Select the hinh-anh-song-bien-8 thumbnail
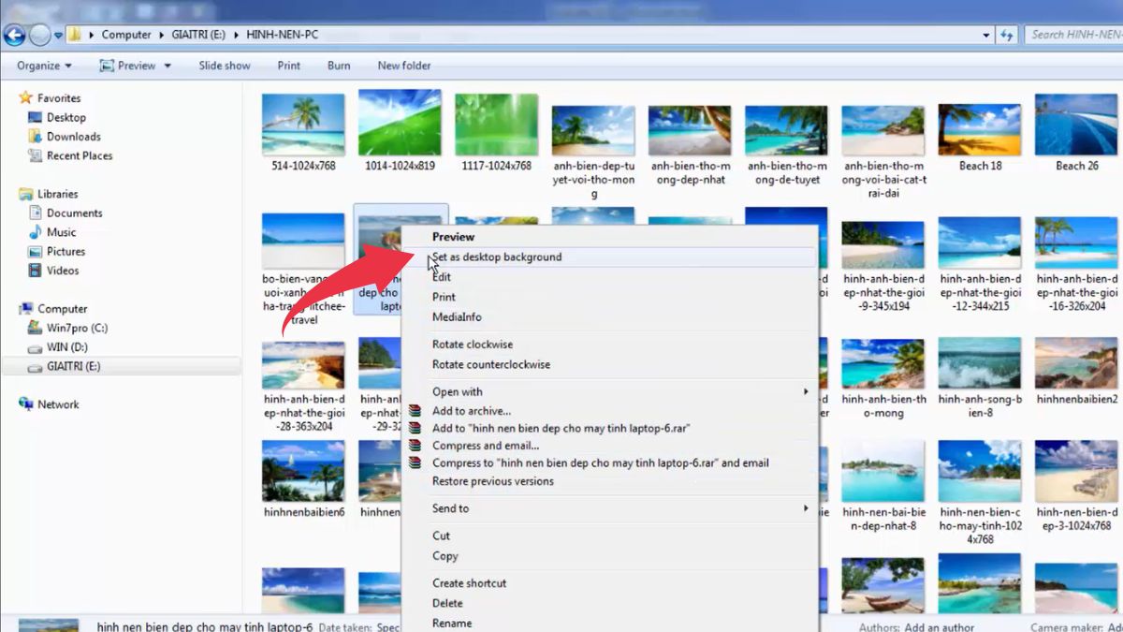Viewport: 1123px width, 632px height. coord(980,363)
